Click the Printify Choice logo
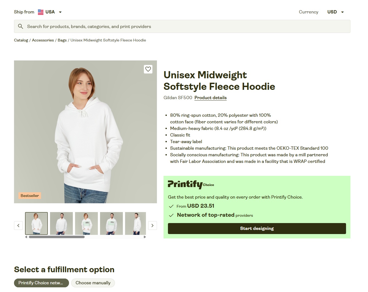Viewport: 368px width, 292px height. [x=191, y=184]
